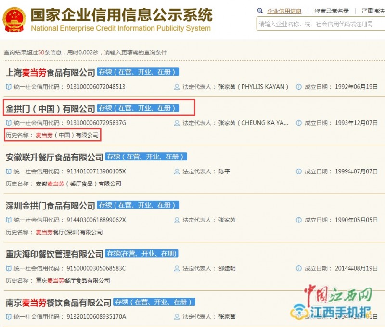Click status badge of 上海麦当劳食品有限公司
Viewport: 385px width, 327px height.
138,72
